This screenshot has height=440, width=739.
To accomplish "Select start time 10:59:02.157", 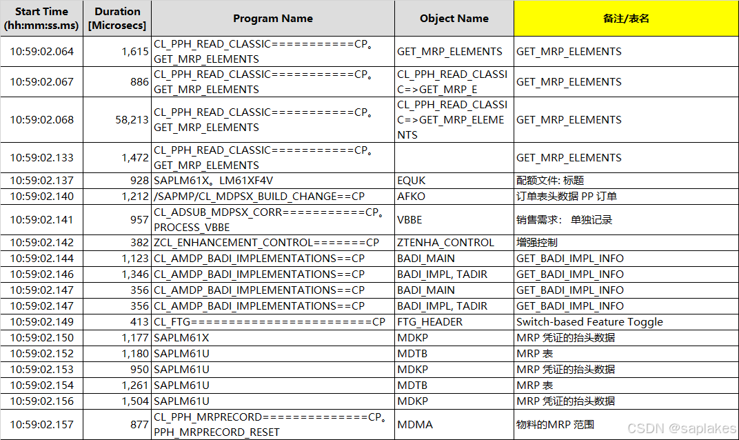I will pyautogui.click(x=41, y=424).
